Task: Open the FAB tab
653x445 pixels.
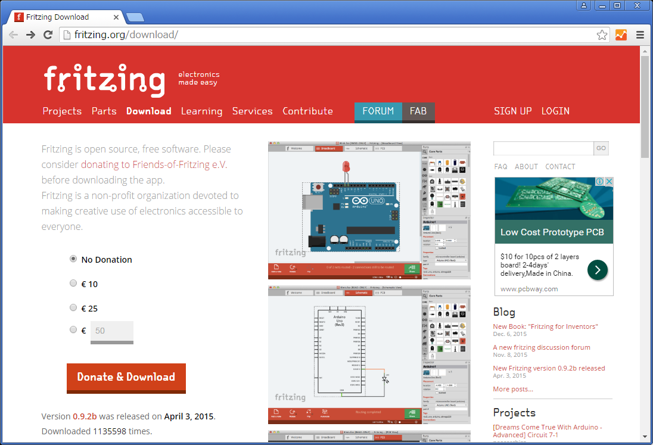Action: (418, 111)
